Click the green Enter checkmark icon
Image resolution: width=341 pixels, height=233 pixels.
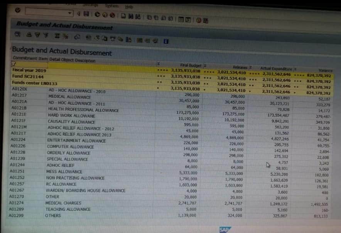pos(18,10)
